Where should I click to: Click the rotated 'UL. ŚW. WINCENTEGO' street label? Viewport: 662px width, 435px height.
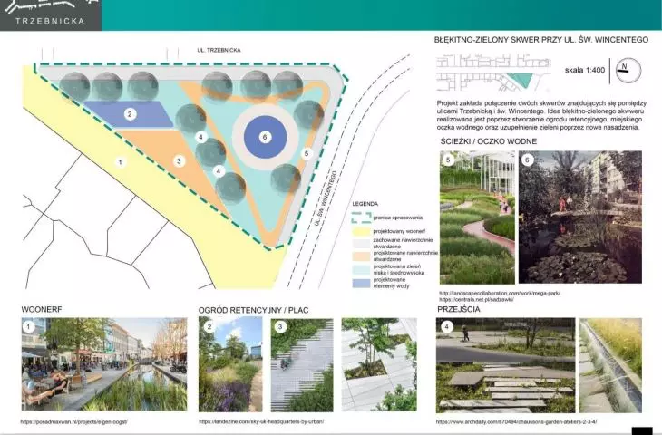coord(325,198)
